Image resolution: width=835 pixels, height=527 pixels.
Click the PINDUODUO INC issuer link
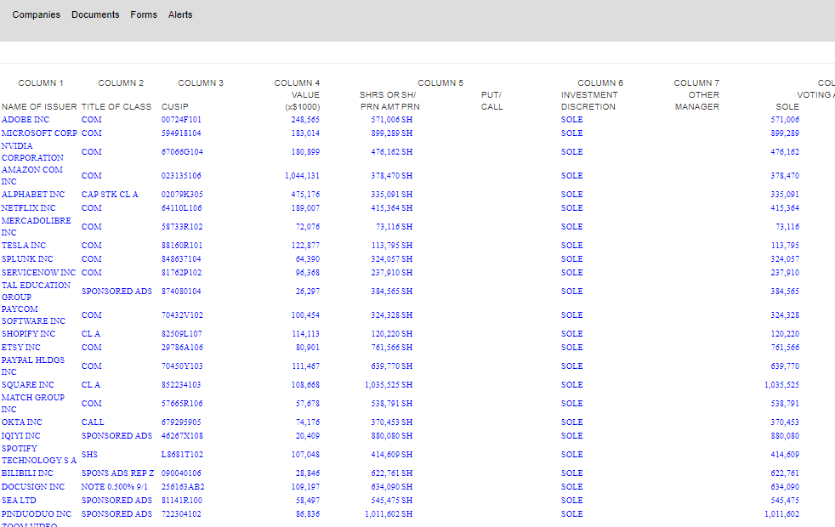coord(37,514)
